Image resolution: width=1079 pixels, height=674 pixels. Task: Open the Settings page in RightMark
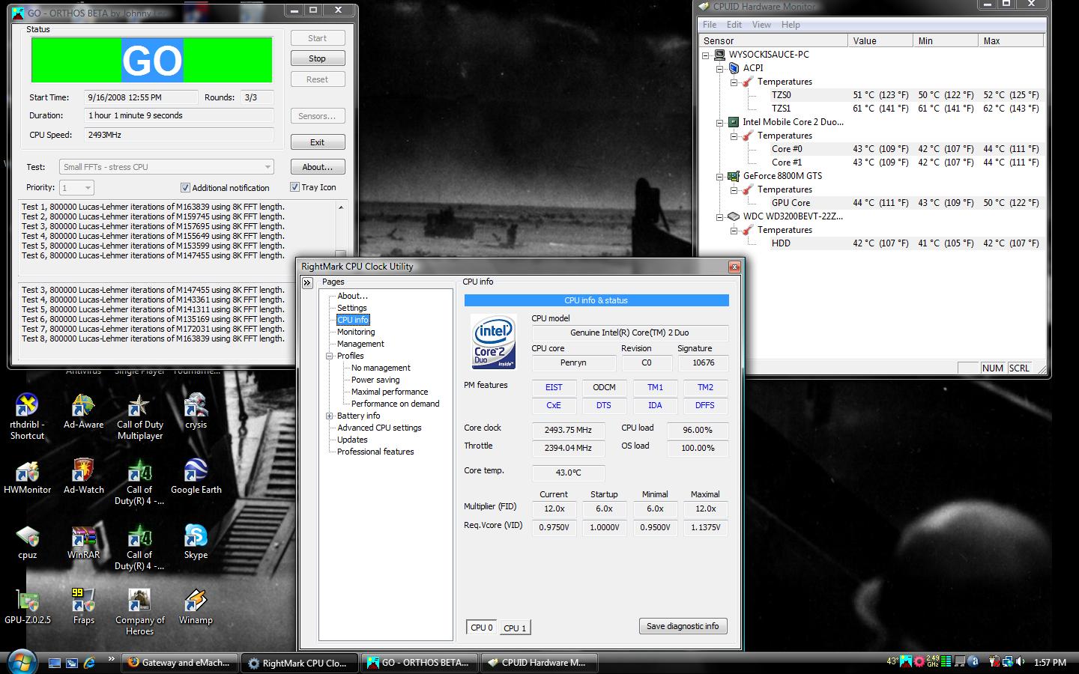[x=352, y=308]
